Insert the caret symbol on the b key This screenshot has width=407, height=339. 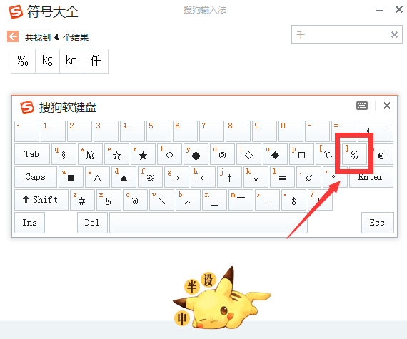click(188, 199)
